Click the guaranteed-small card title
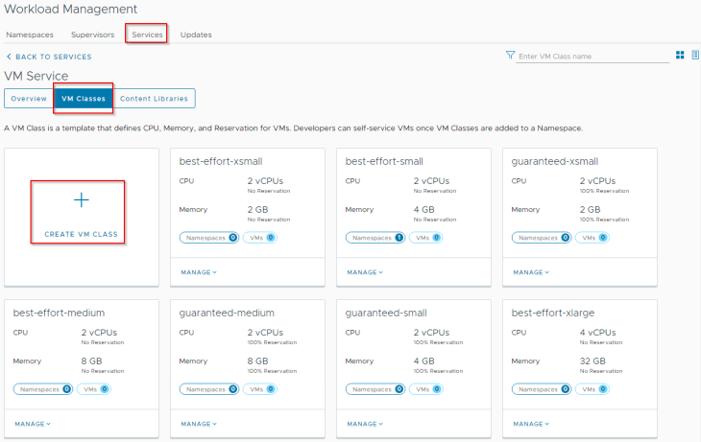This screenshot has height=442, width=701. coord(386,313)
